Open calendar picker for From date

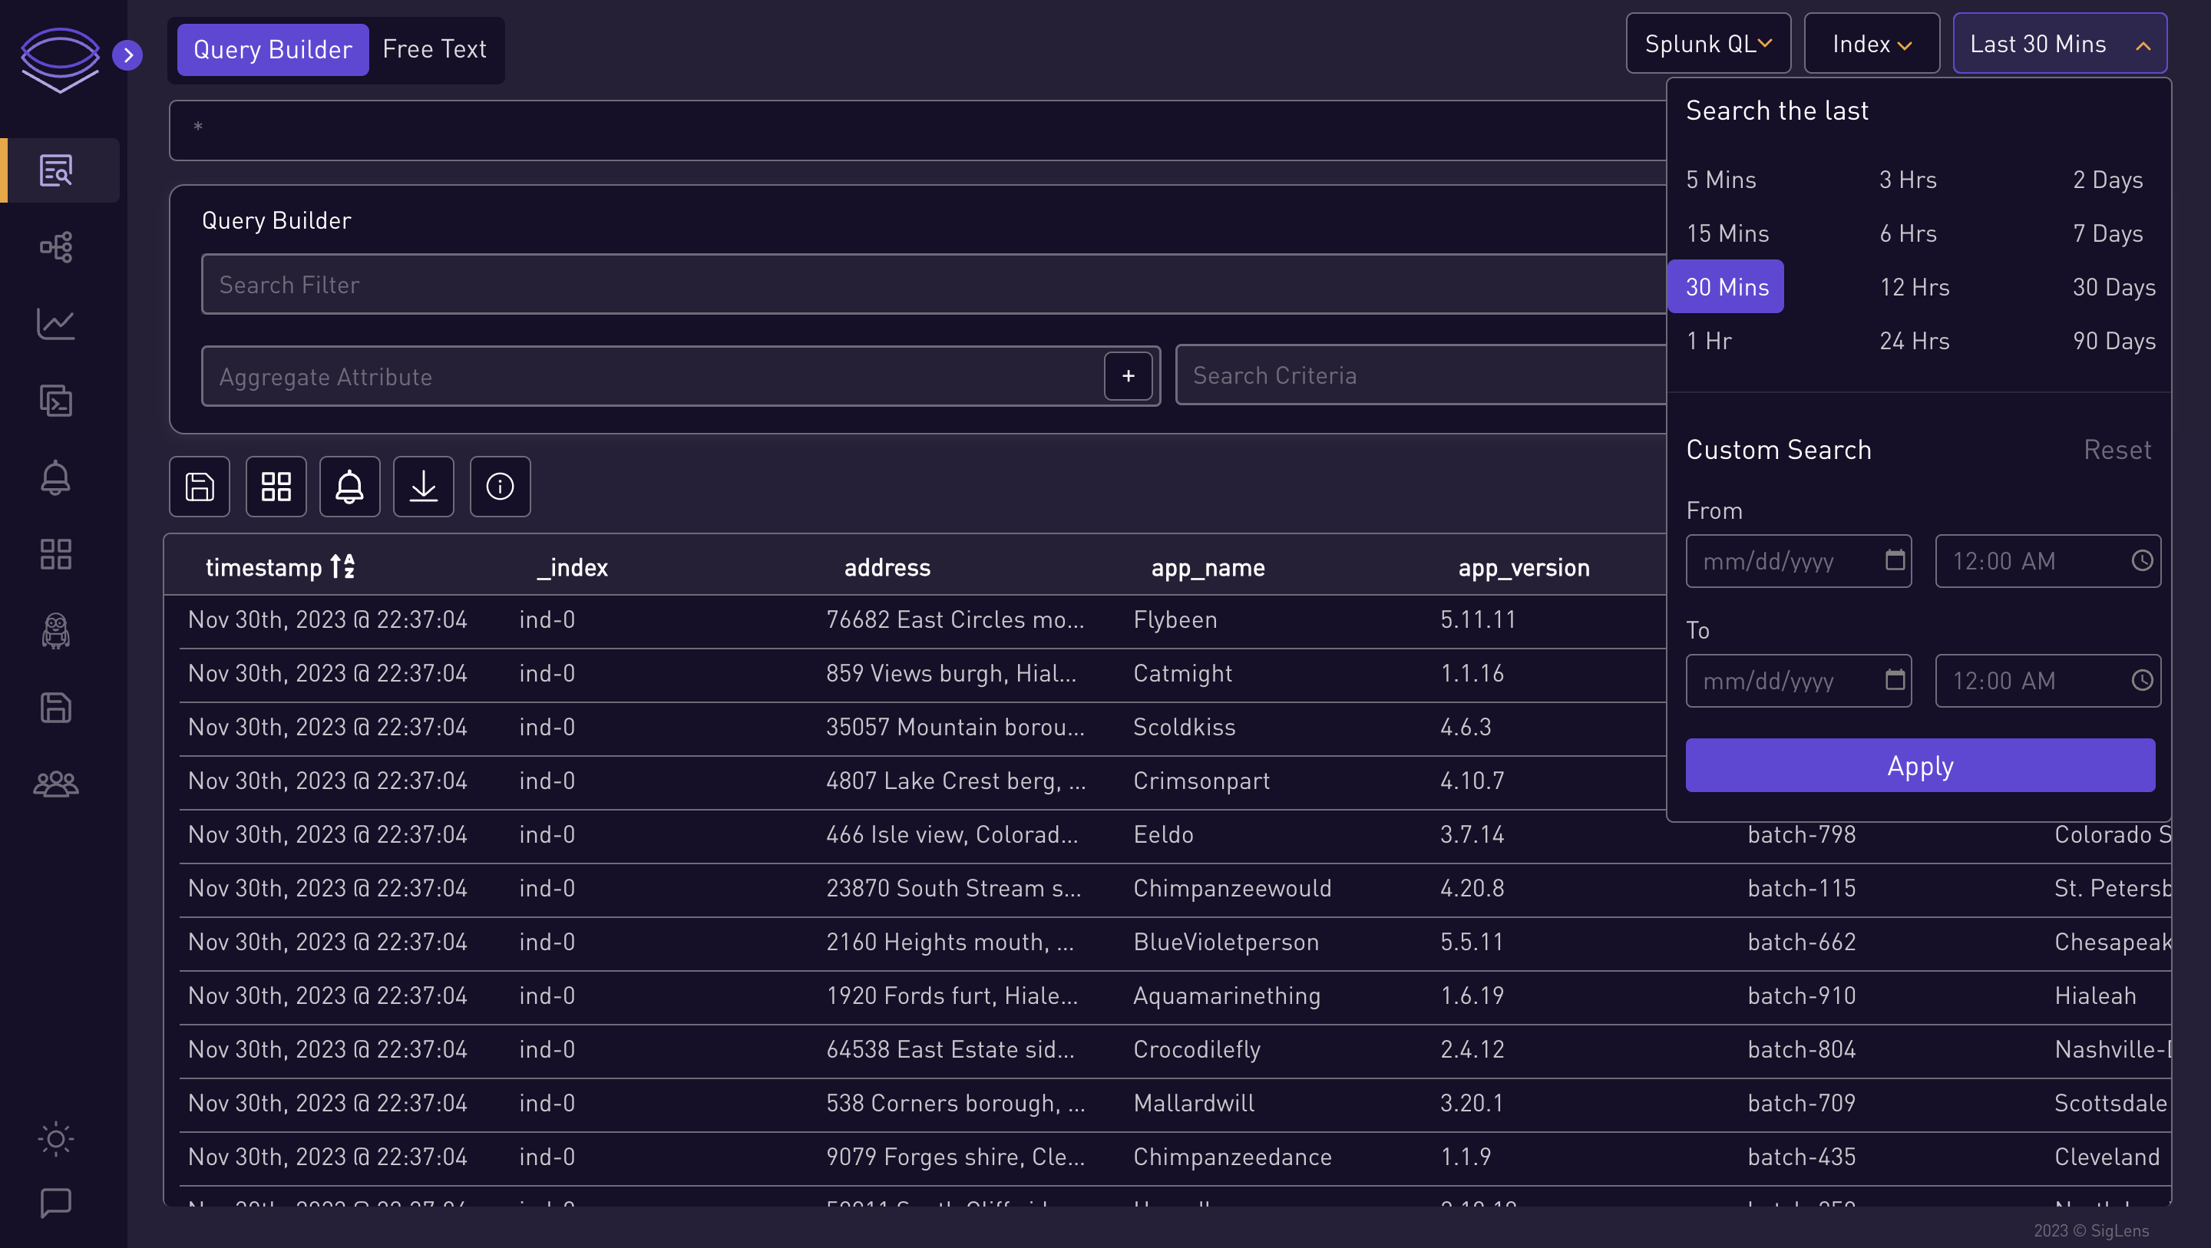click(x=1894, y=560)
